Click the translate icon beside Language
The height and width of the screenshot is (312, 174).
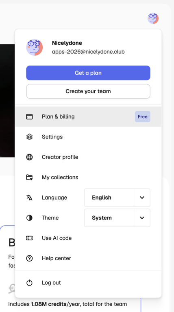click(29, 198)
